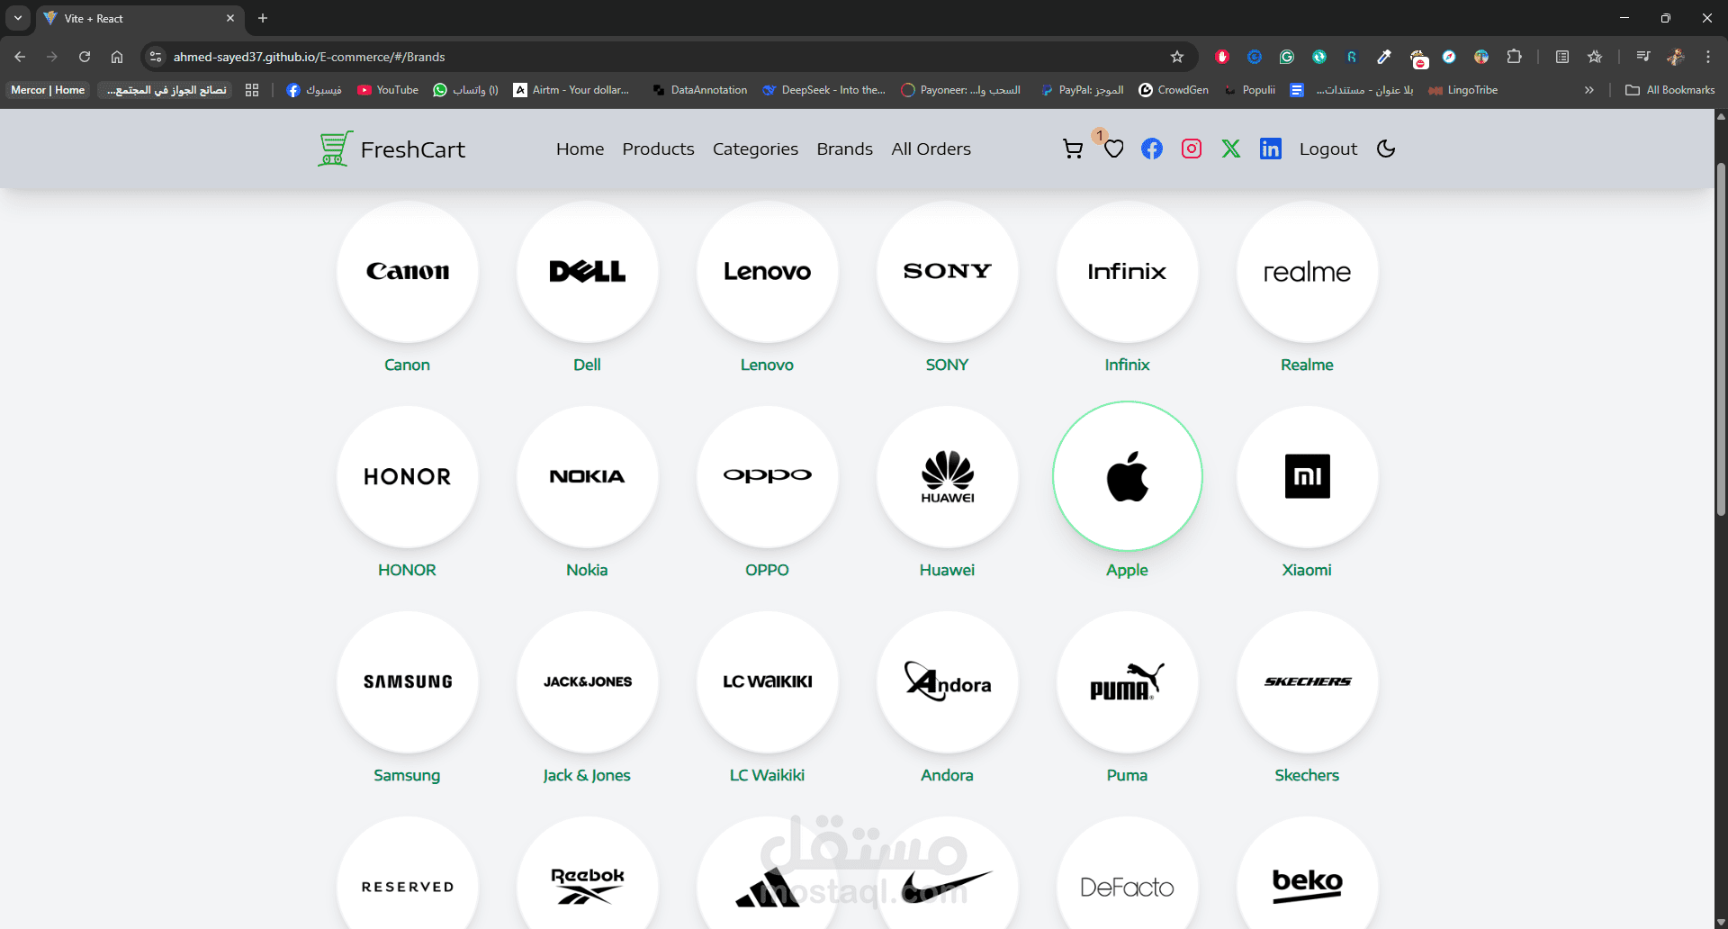The height and width of the screenshot is (929, 1728).
Task: Select the Xiaomi brand logo
Action: click(1307, 476)
